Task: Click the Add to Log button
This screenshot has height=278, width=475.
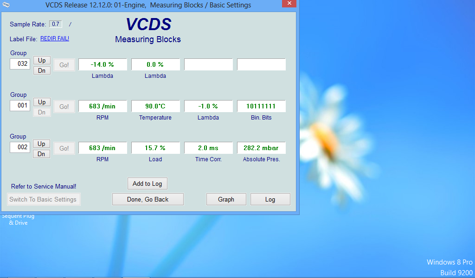Action: (147, 183)
